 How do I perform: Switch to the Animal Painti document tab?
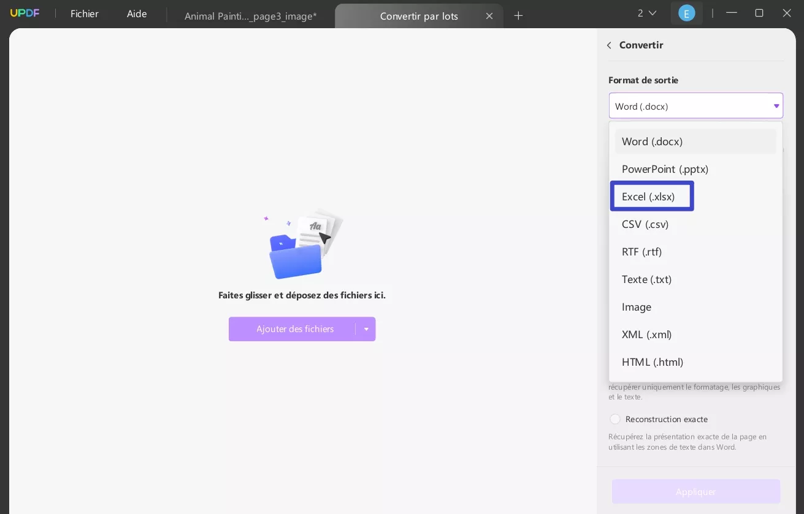pos(251,16)
